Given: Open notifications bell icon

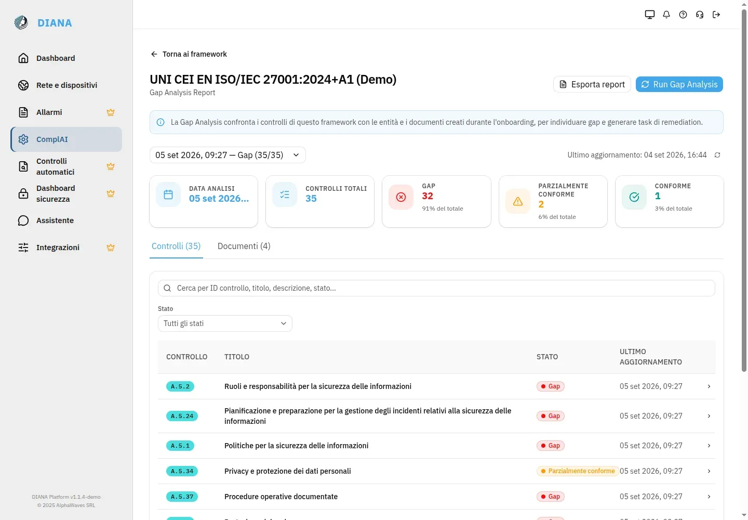Looking at the screenshot, I should (x=666, y=15).
